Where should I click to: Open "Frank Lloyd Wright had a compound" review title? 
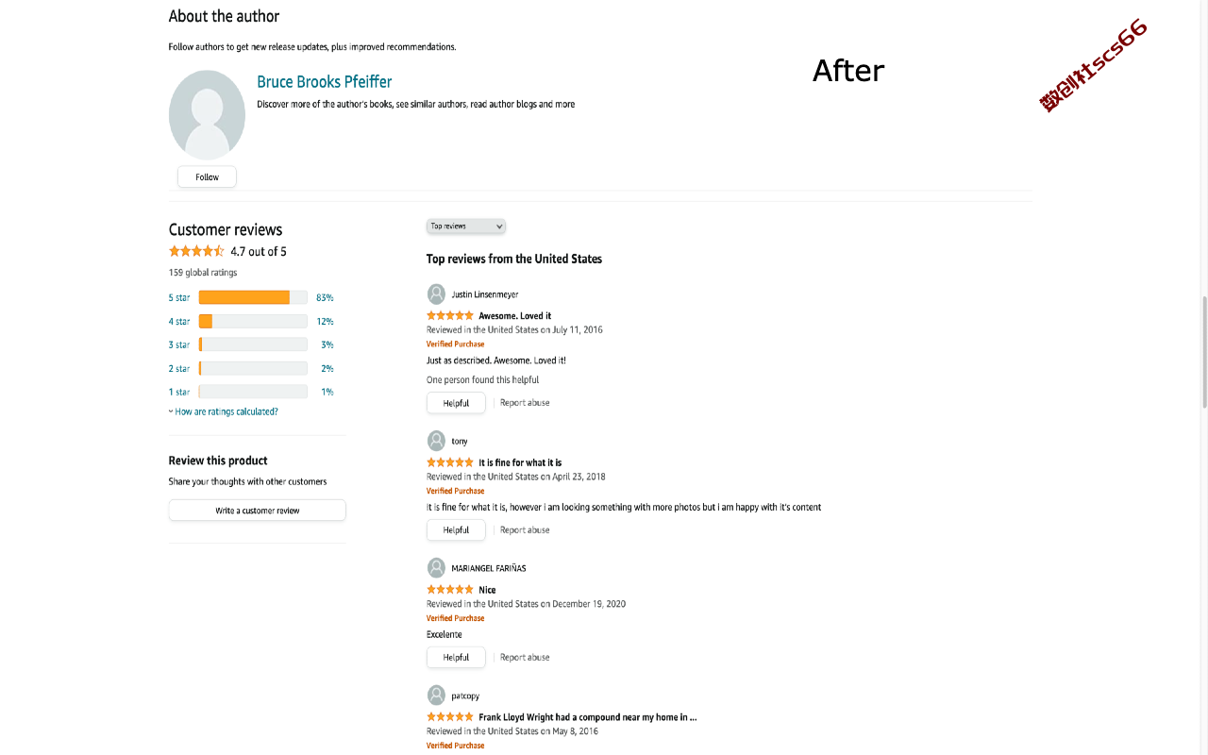(x=587, y=717)
